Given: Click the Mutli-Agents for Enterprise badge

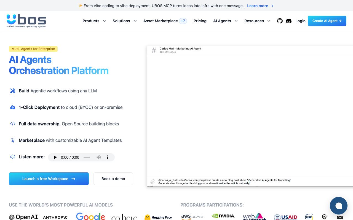Looking at the screenshot, I should pos(33,49).
